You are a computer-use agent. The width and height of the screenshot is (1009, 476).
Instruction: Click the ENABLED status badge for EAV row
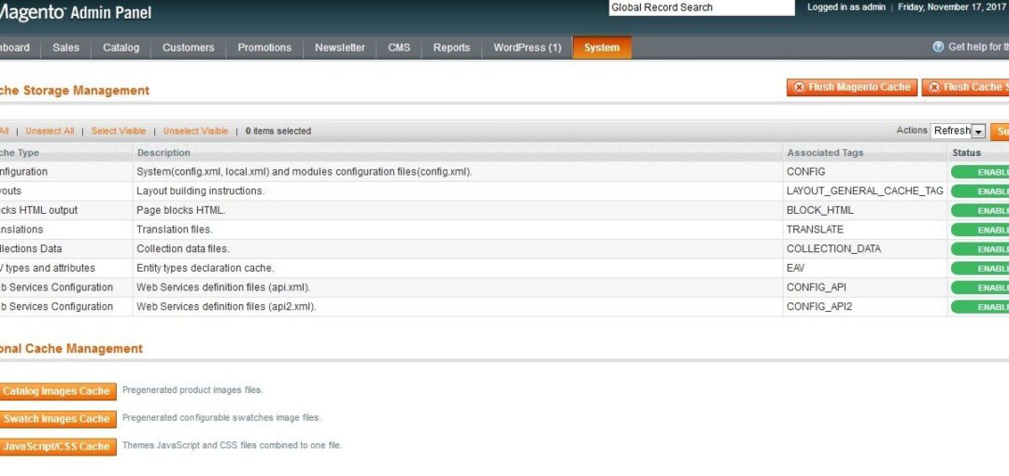pyautogui.click(x=980, y=269)
